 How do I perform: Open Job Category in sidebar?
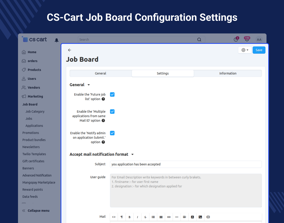coord(35,111)
